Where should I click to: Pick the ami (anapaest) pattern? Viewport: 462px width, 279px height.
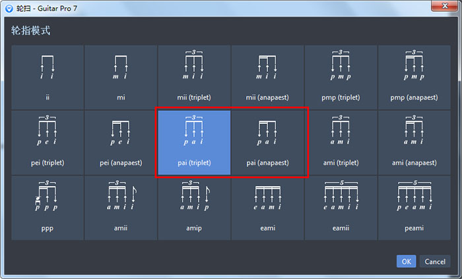pos(414,142)
